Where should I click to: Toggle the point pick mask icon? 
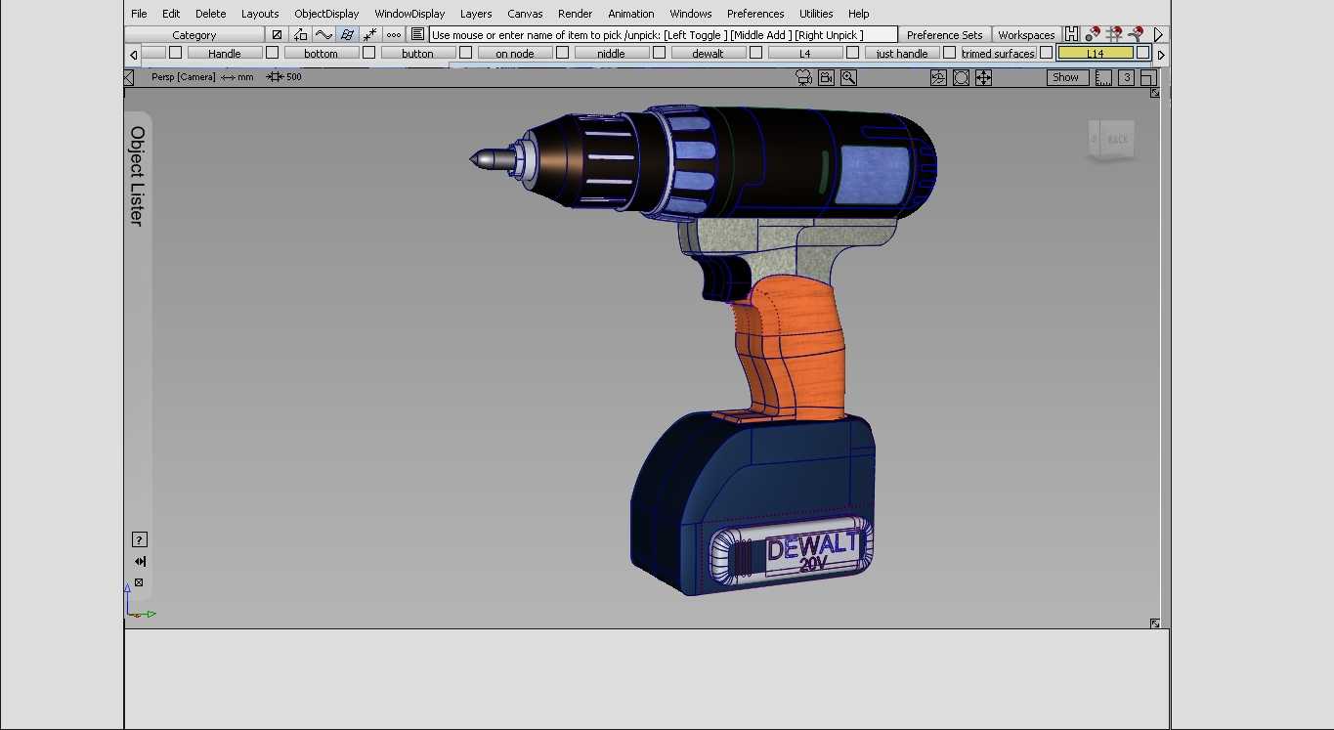pyautogui.click(x=370, y=34)
